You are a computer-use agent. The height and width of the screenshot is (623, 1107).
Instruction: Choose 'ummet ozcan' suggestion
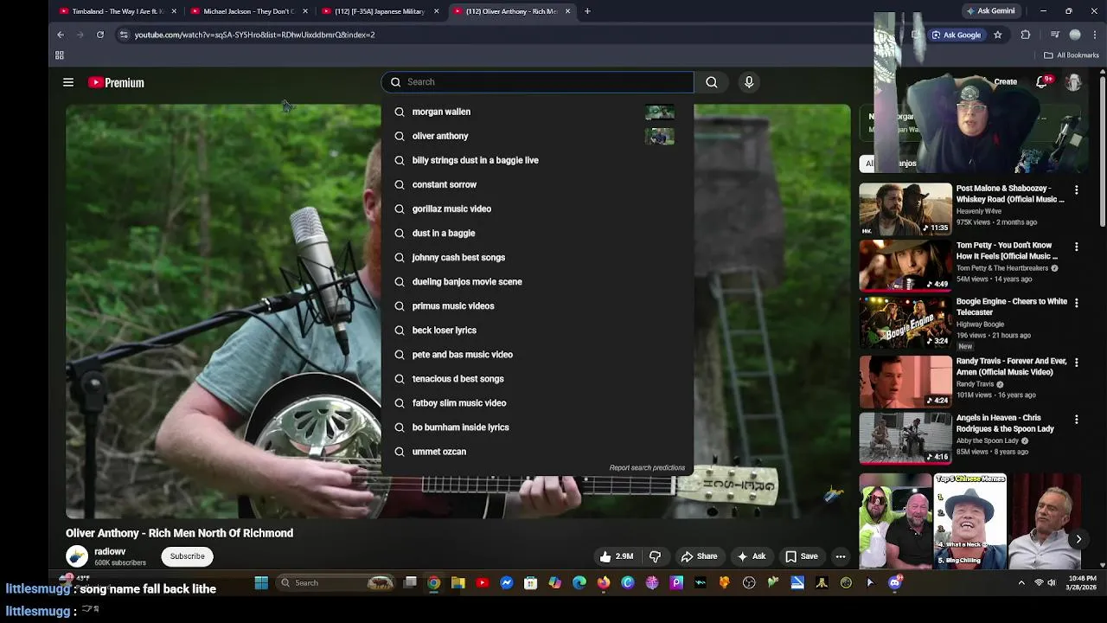(x=537, y=451)
